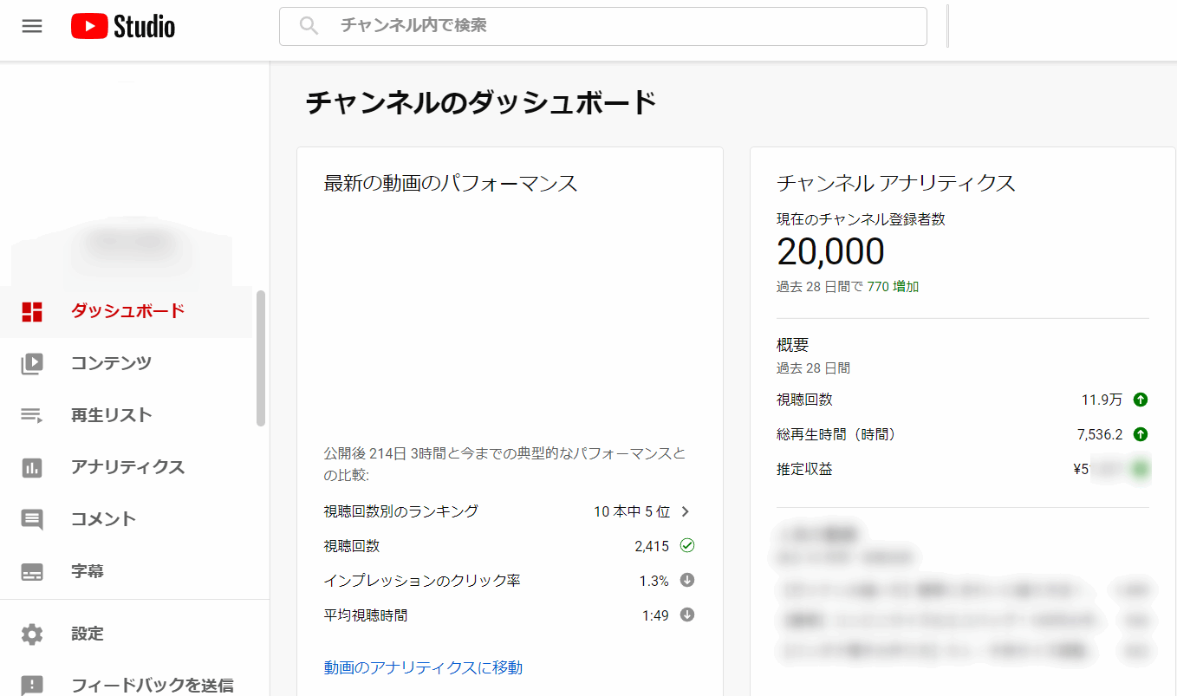Click the 字幕 subtitles icon
The height and width of the screenshot is (696, 1177).
(32, 572)
